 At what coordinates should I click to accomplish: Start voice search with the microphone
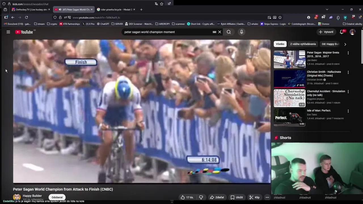tap(242, 32)
